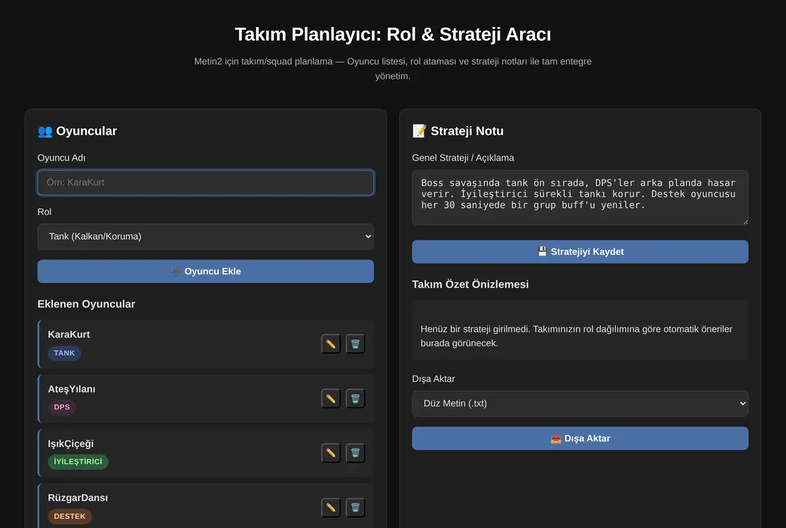The width and height of the screenshot is (786, 528).
Task: Select the TANK role badge
Action: [64, 353]
